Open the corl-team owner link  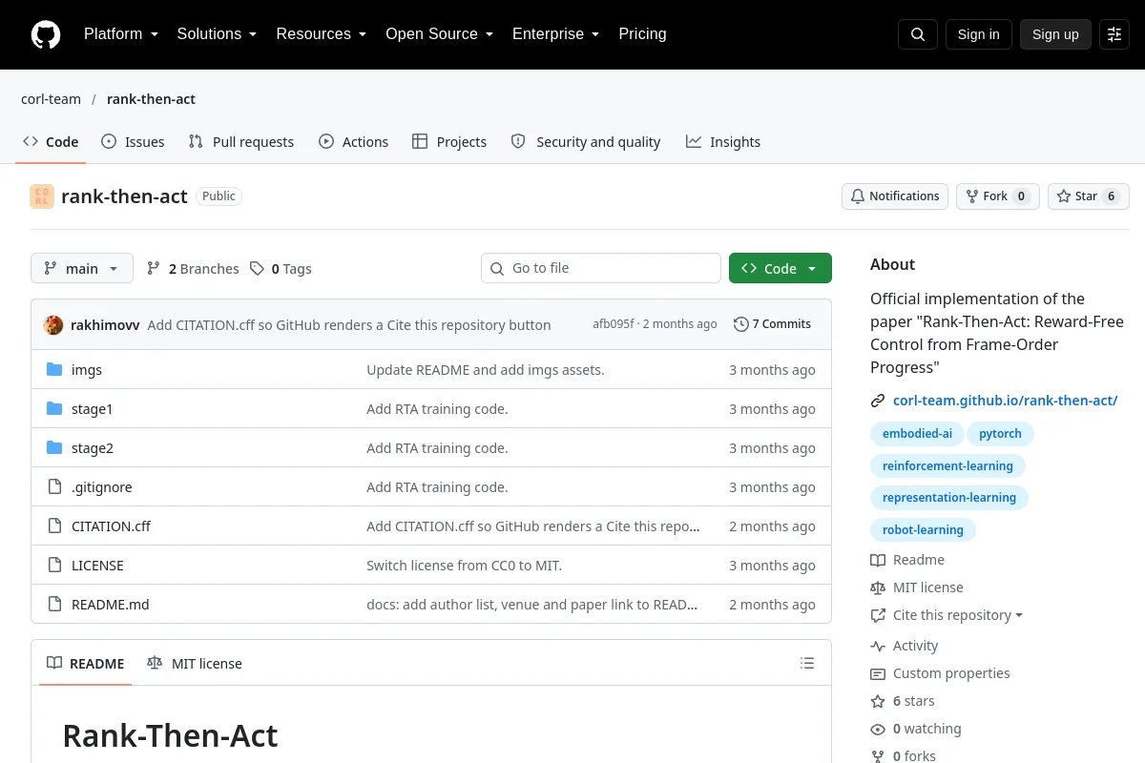tap(51, 99)
